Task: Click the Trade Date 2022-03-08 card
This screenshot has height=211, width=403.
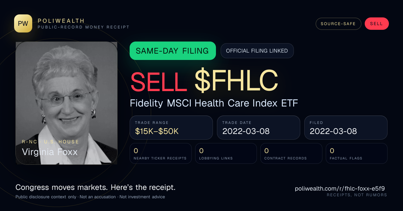Action: [259, 128]
